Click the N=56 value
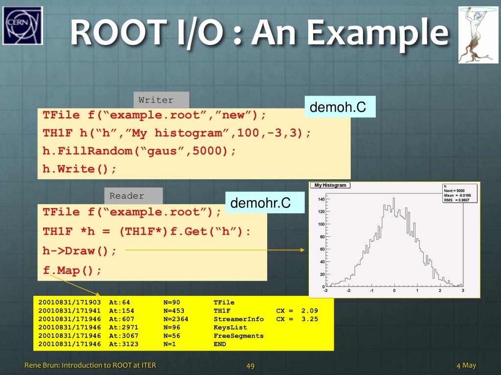501x375 pixels. 172,336
